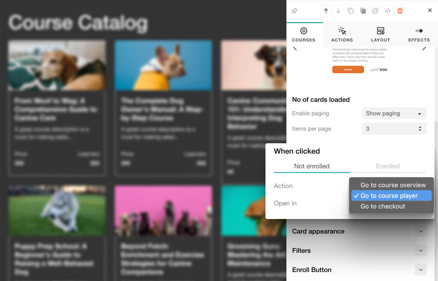Move the section up with the up arrow
438x281 pixels.
point(326,11)
